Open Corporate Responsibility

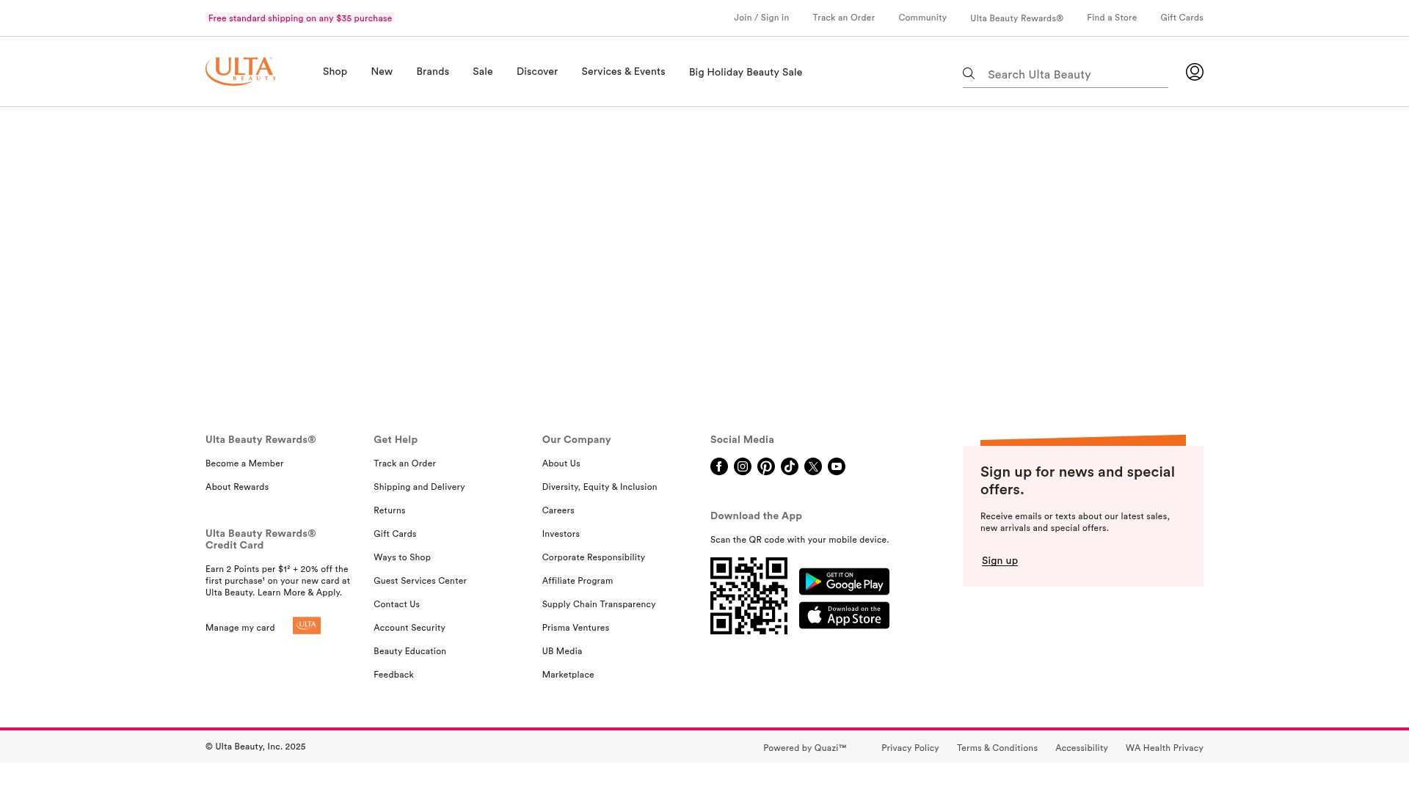point(594,557)
